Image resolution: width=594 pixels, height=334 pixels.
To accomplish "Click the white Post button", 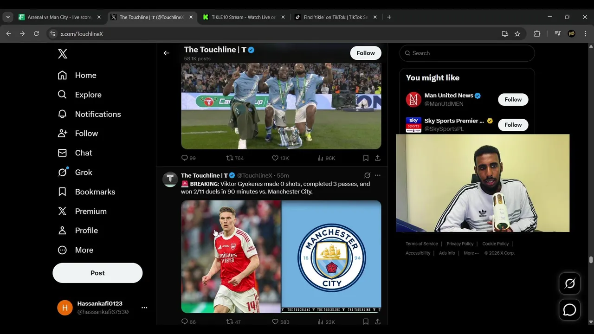I will click(x=97, y=273).
